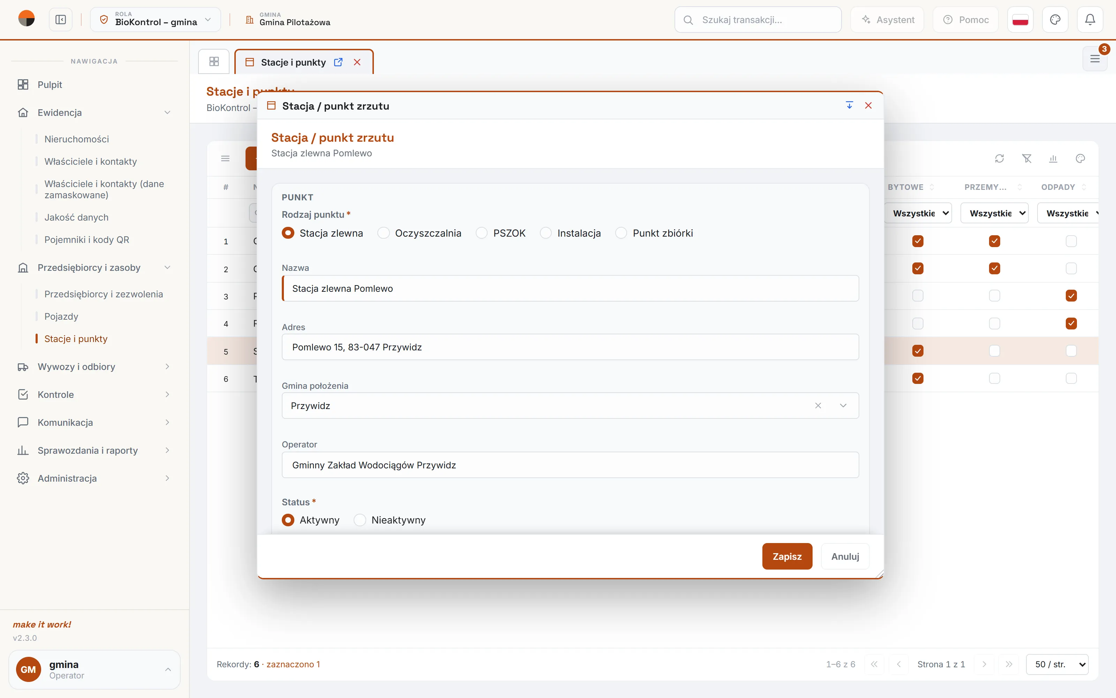Viewport: 1116px width, 698px height.
Task: Open Pojemniki i kody QR
Action: 87,240
